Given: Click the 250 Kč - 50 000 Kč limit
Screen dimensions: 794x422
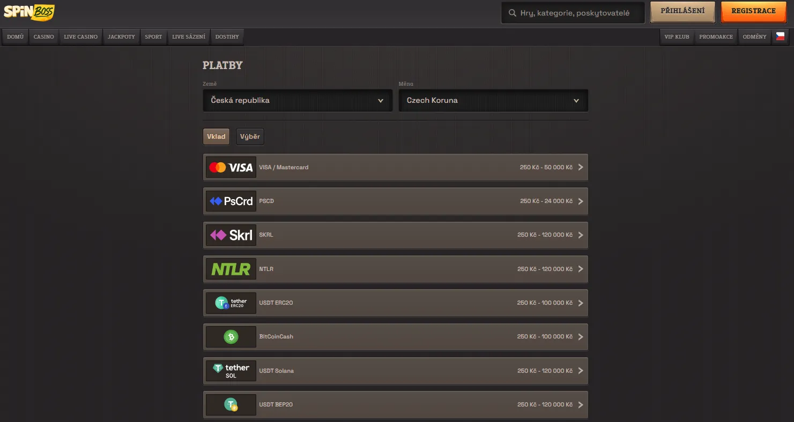Looking at the screenshot, I should click(546, 168).
